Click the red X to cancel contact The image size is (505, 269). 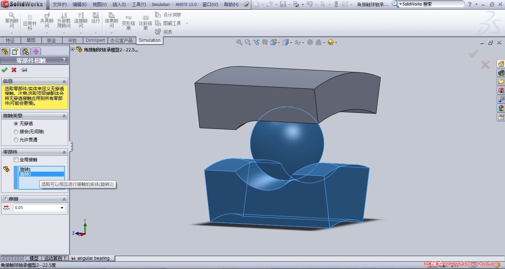coord(14,70)
